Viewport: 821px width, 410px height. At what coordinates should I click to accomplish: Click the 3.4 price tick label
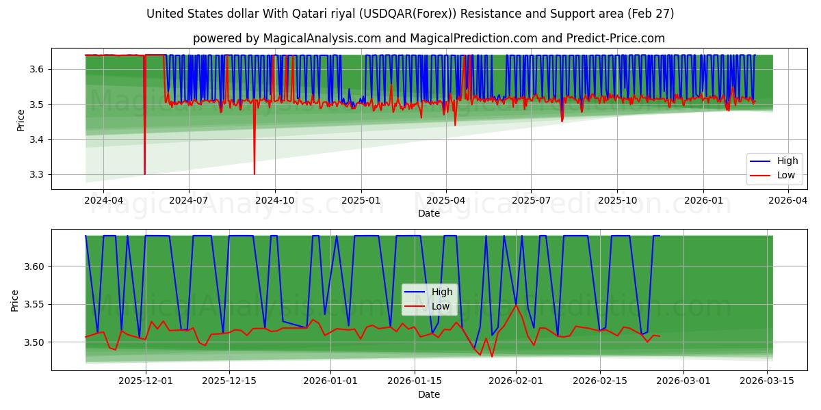coord(38,139)
